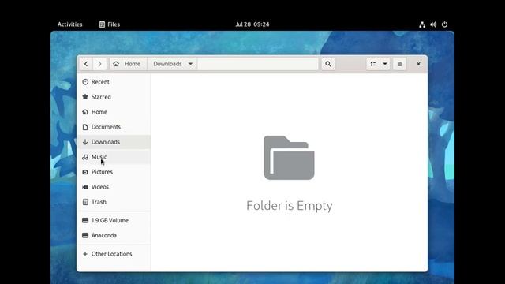The image size is (505, 284).
Task: Open the Files application menu label
Action: [x=114, y=24]
